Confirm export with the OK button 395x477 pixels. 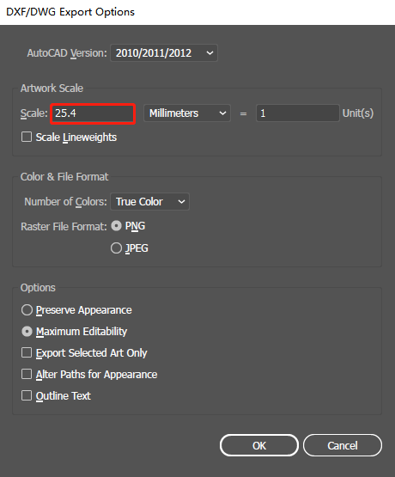pyautogui.click(x=259, y=445)
